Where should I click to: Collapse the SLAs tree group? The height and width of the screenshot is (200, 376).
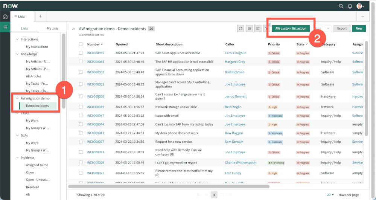[x=17, y=135]
